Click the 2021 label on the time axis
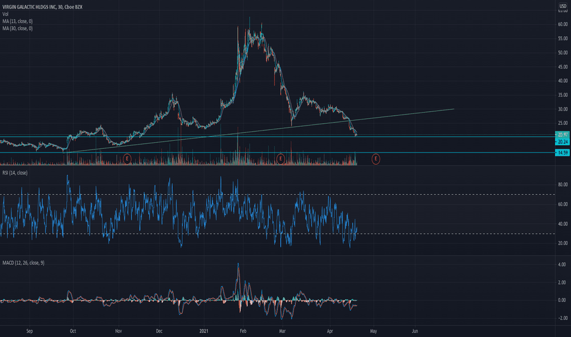This screenshot has width=571, height=337. [x=204, y=331]
